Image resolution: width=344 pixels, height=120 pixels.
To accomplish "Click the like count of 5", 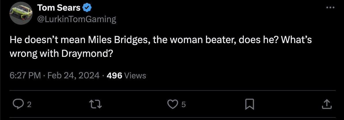I will coord(183,105).
